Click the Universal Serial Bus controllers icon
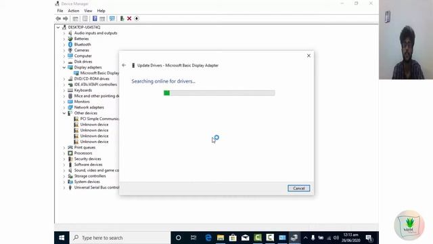 click(x=70, y=188)
